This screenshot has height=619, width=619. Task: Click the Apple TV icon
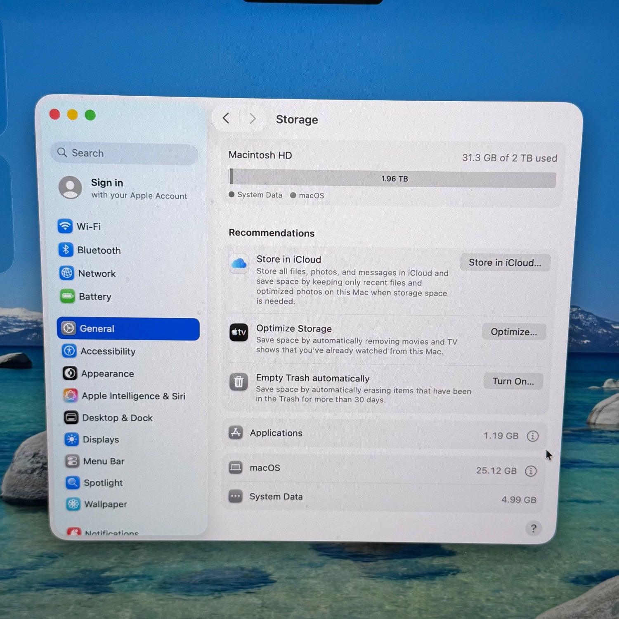(x=239, y=333)
